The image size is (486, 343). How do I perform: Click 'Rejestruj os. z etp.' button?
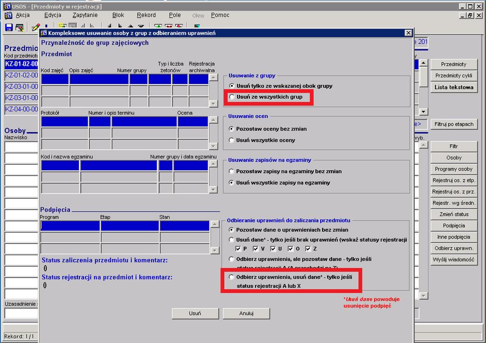[454, 180]
